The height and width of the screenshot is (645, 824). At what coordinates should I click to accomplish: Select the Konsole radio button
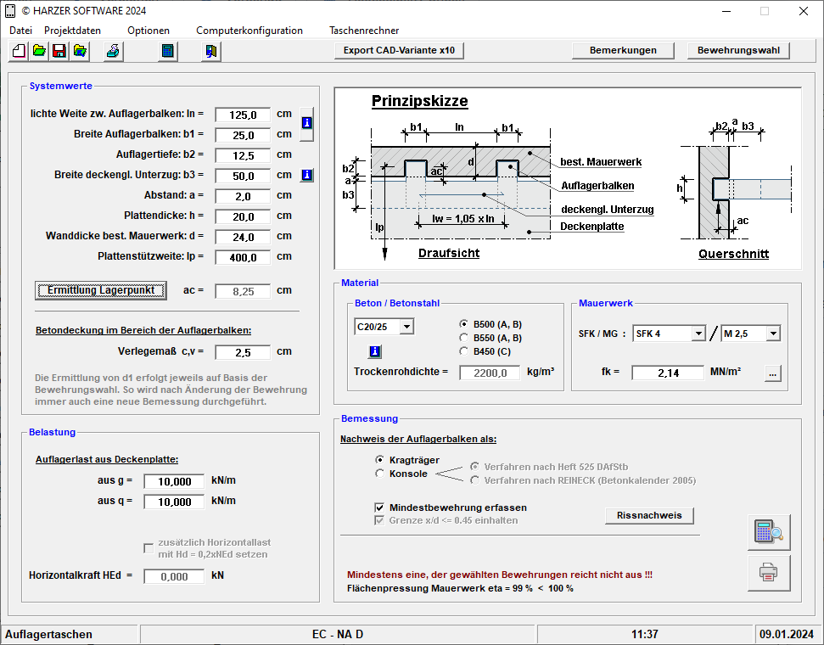[380, 474]
